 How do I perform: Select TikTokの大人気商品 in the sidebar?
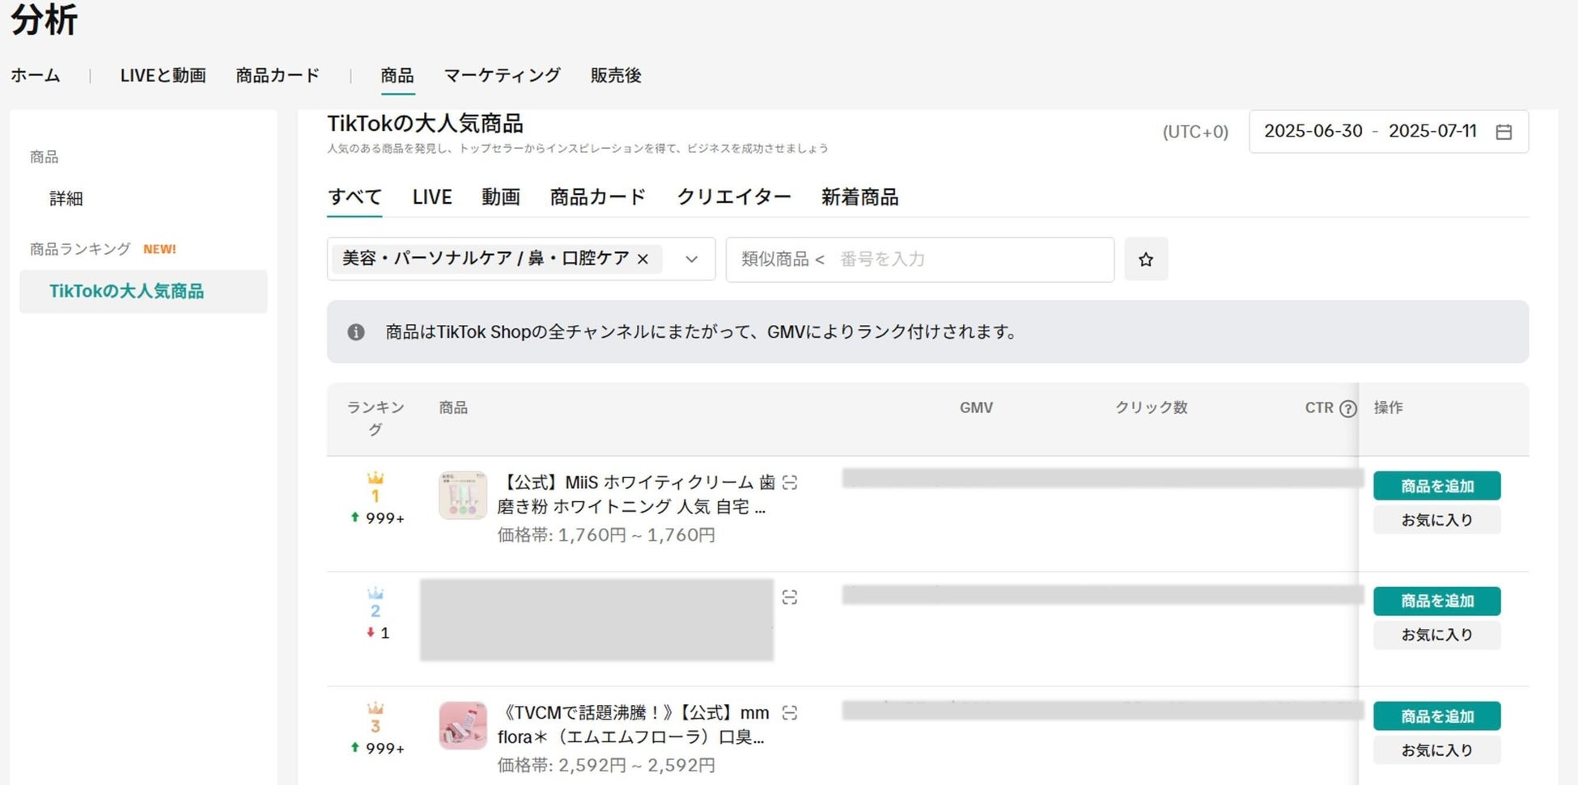tap(143, 291)
